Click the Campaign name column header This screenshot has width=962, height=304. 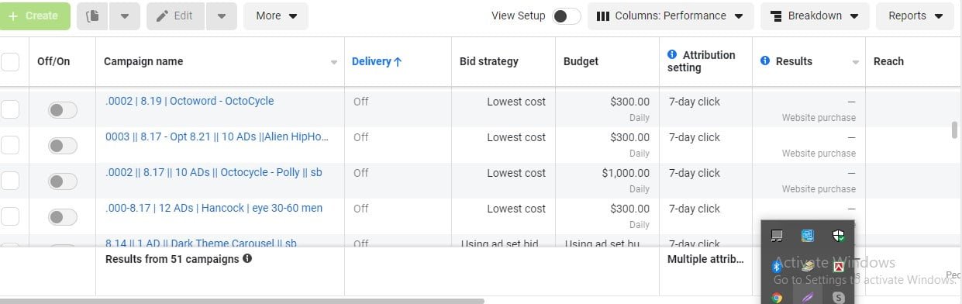tap(143, 61)
